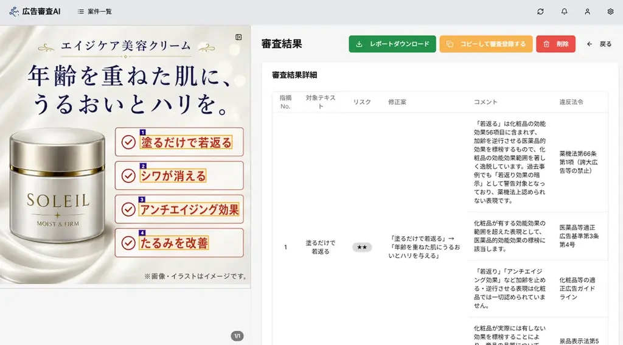Screen dimensions: 623x345
Task: Collapse the ad image panel icon
Action: coord(238,37)
